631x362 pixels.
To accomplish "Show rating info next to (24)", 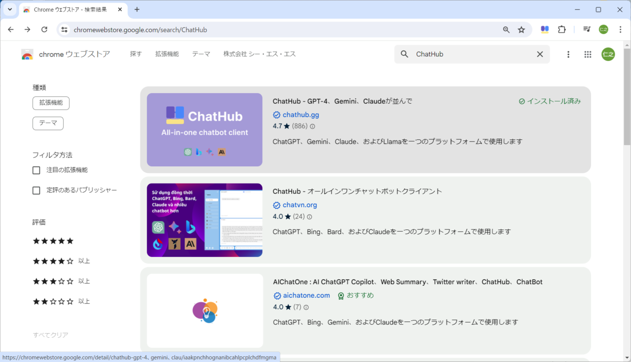I will coord(309,217).
